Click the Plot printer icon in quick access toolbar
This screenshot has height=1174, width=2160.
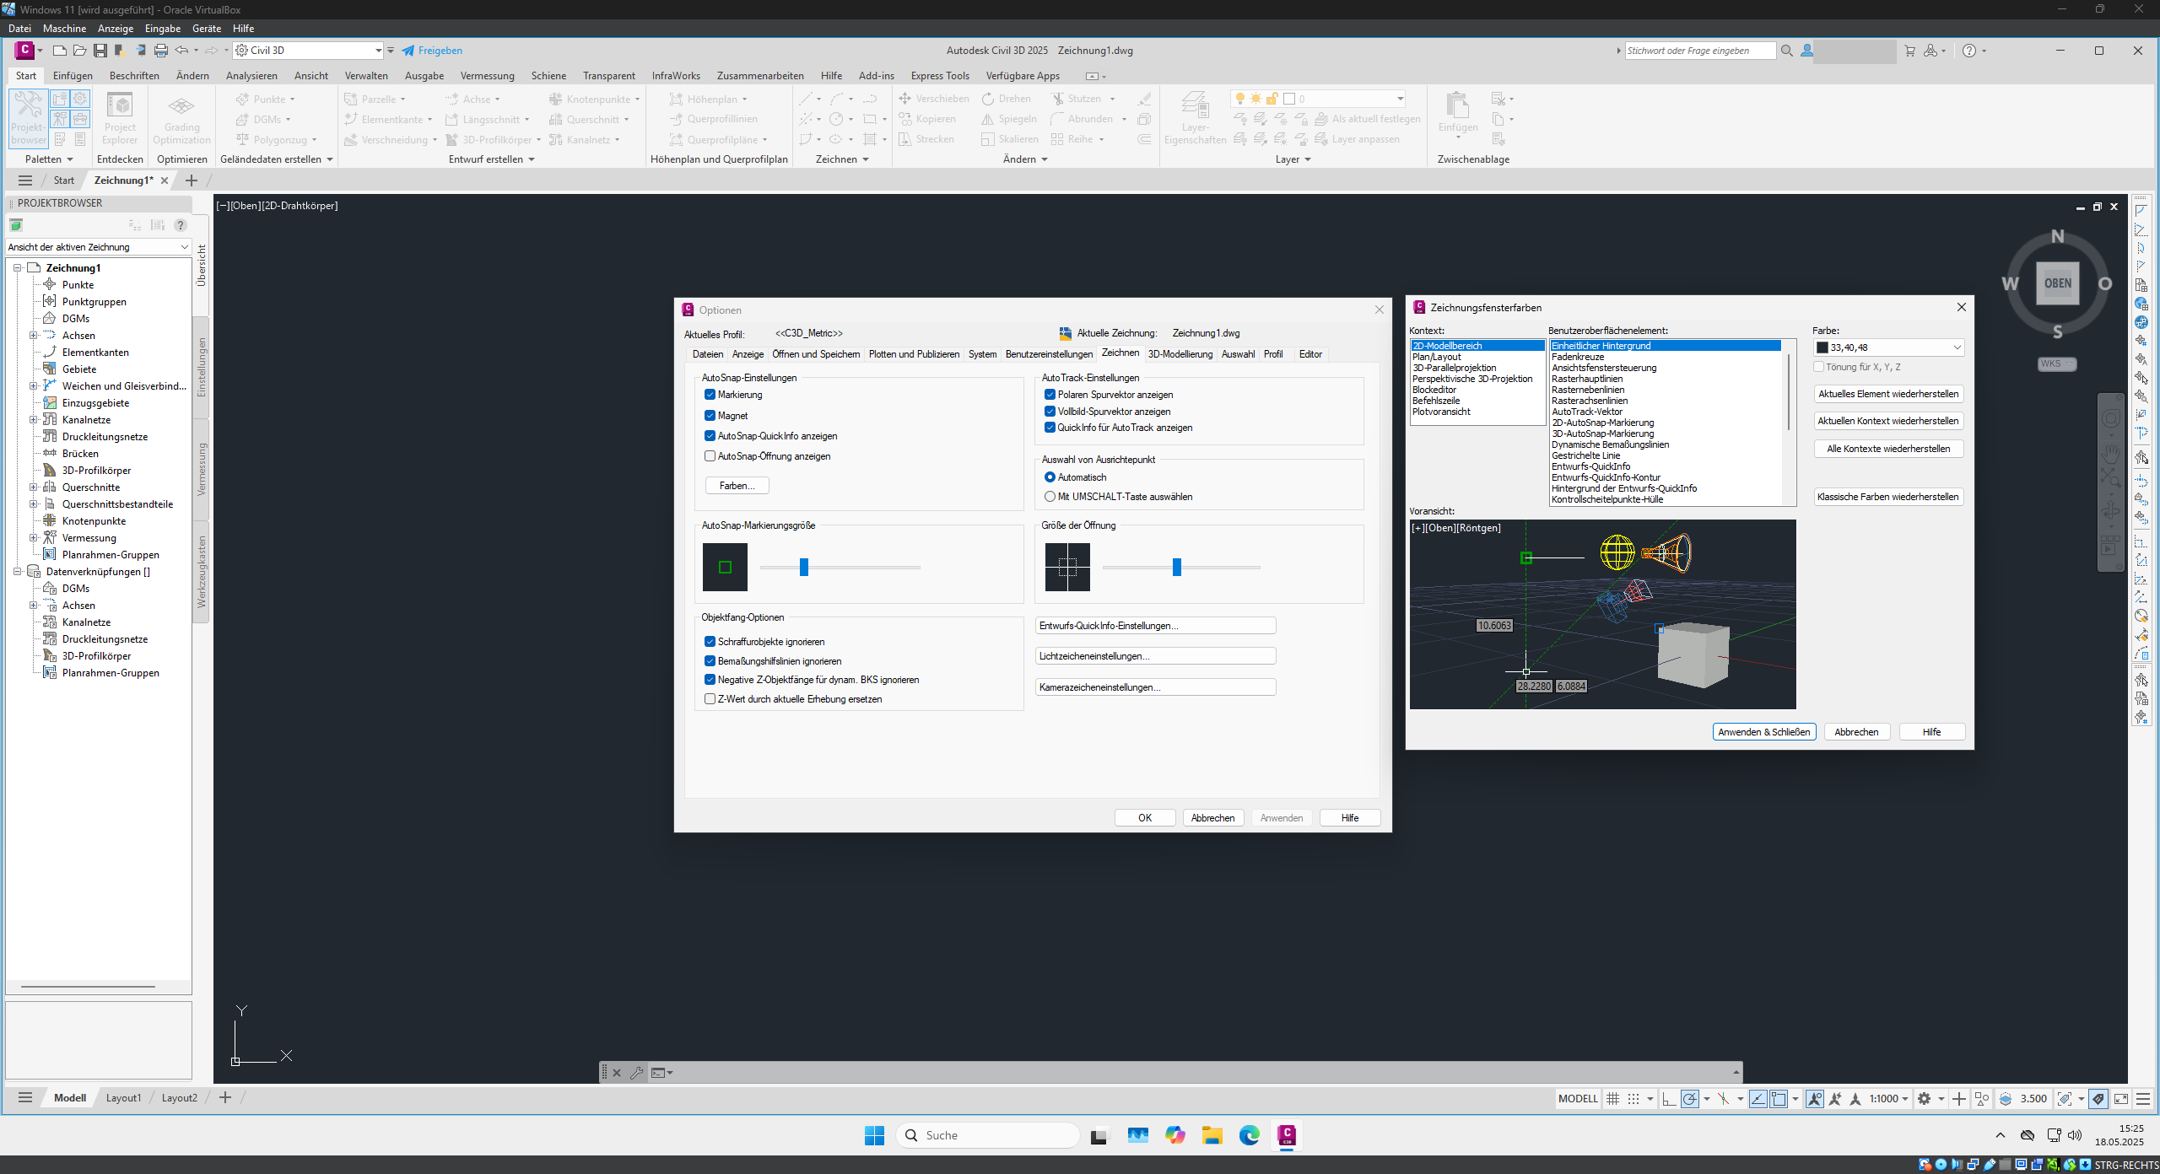coord(160,51)
